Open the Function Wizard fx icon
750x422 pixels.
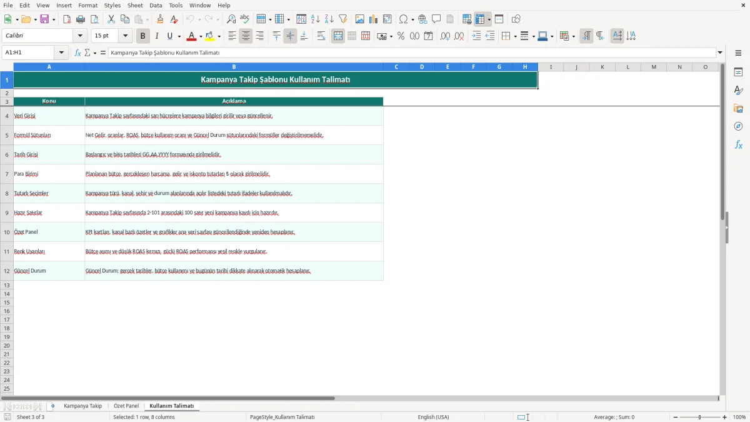click(x=77, y=53)
